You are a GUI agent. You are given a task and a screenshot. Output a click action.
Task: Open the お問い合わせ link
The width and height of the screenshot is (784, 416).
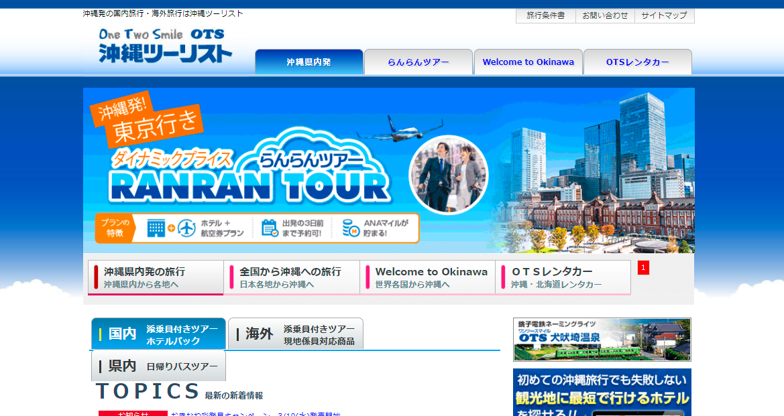[605, 15]
